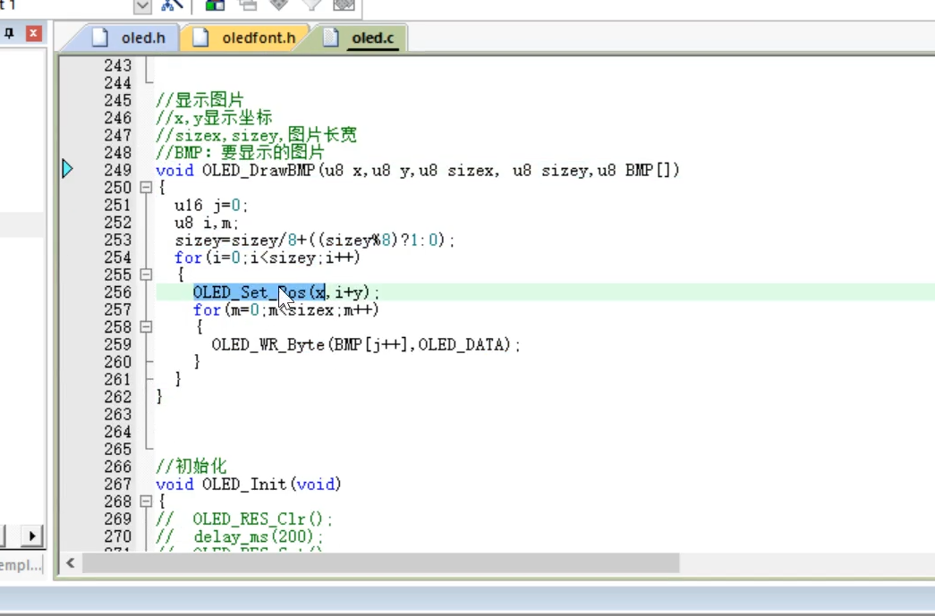Click the commented 'OLED_RES_Clr();' line

[x=243, y=519]
